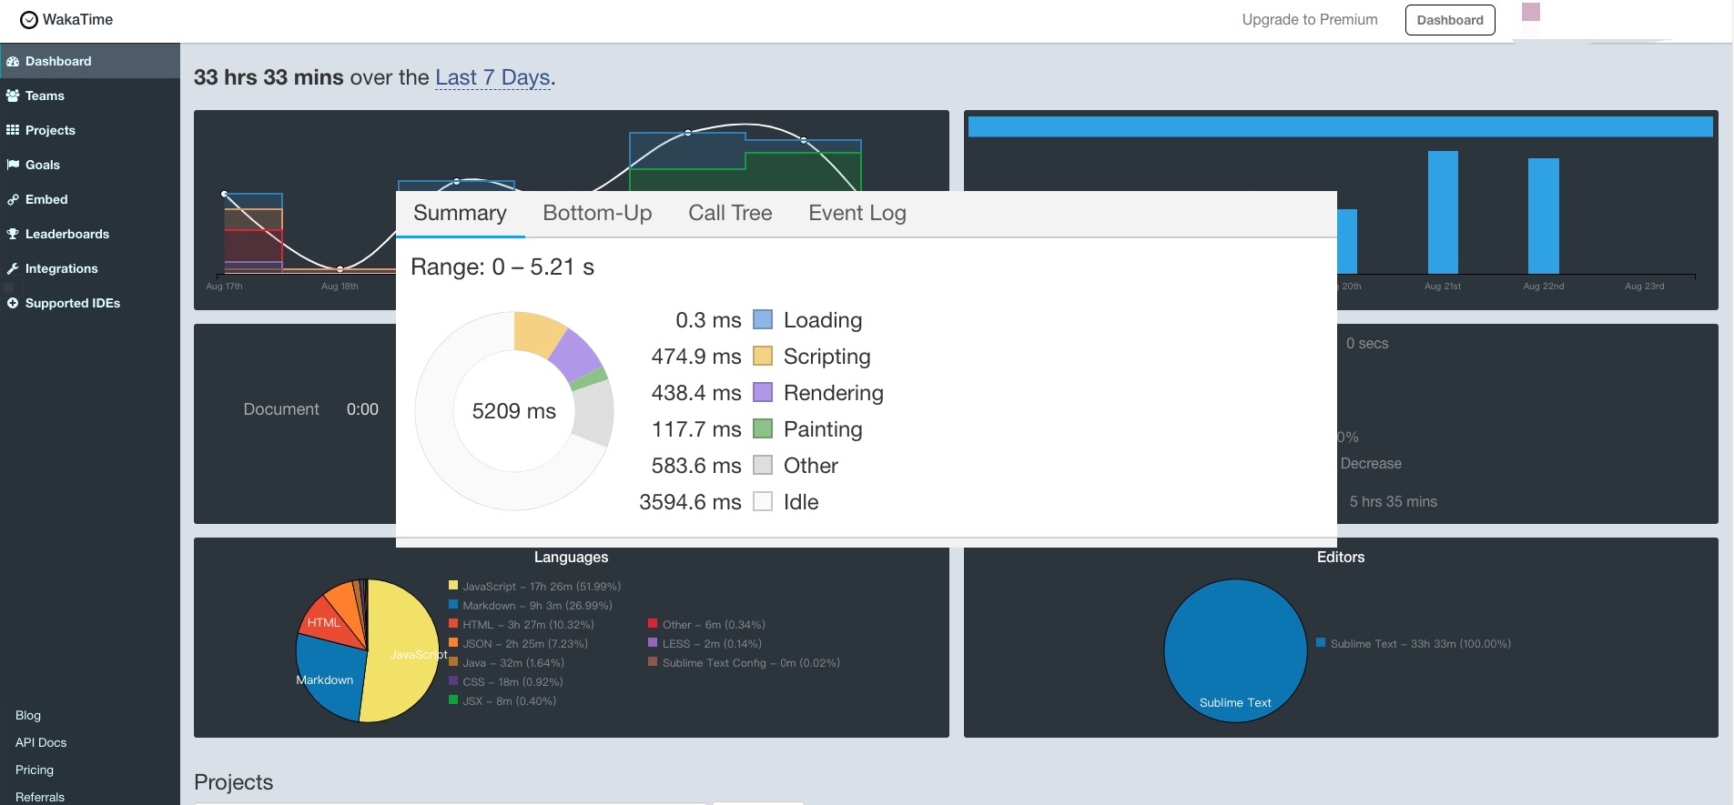Click the Teams people icon
1734x805 pixels.
click(x=13, y=96)
